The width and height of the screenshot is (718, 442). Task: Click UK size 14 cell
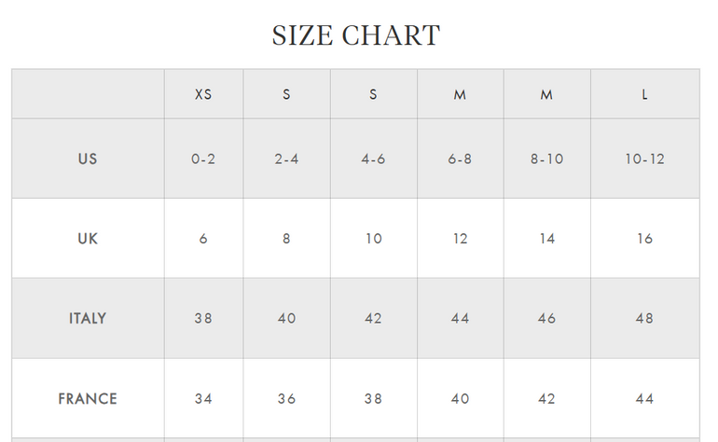[x=546, y=239]
